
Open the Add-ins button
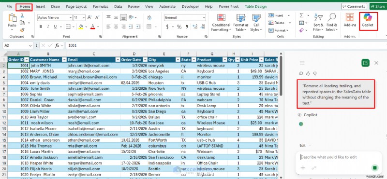coord(350,20)
